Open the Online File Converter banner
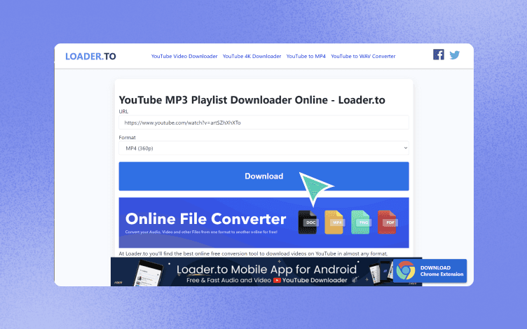The image size is (527, 329). coord(263,223)
